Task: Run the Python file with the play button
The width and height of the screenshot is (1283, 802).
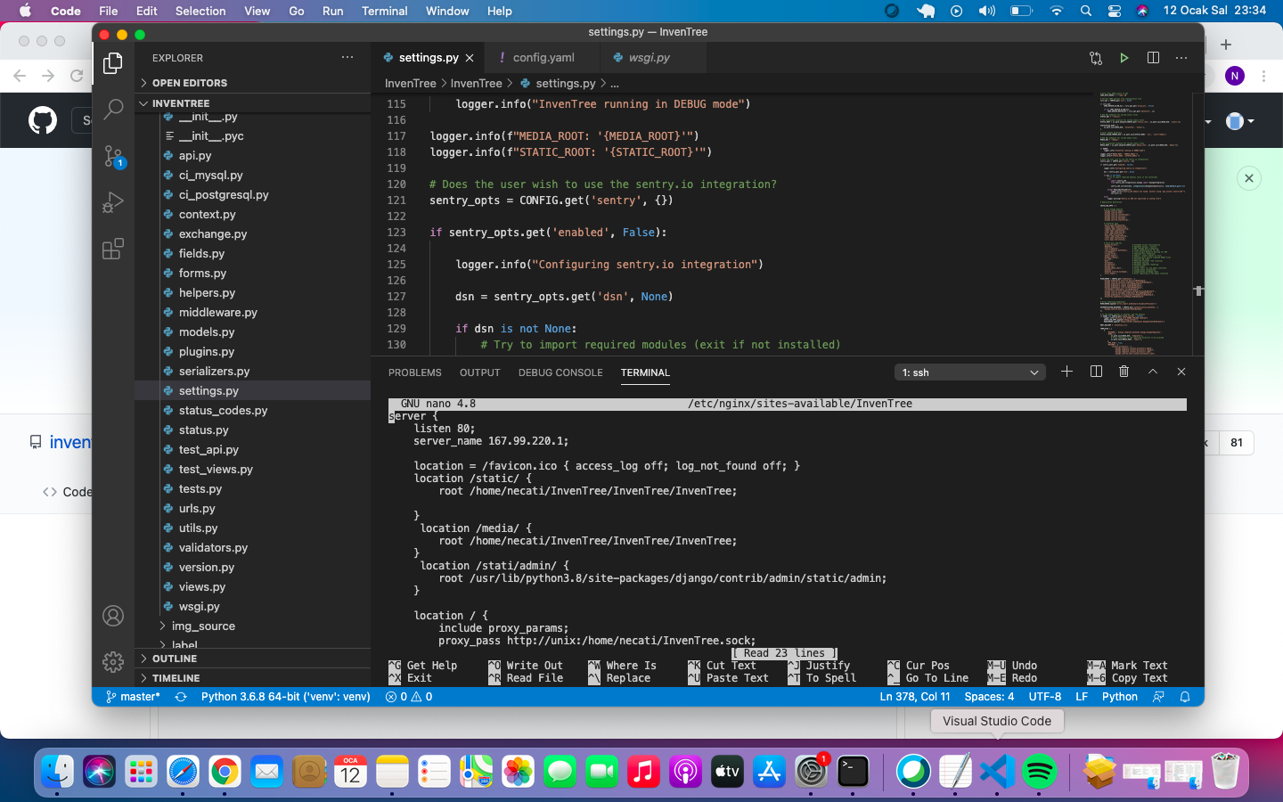Action: point(1124,57)
